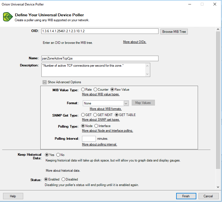Click the Define Your Universal Device Poller heading
This screenshot has width=222, height=202.
pos(49,15)
